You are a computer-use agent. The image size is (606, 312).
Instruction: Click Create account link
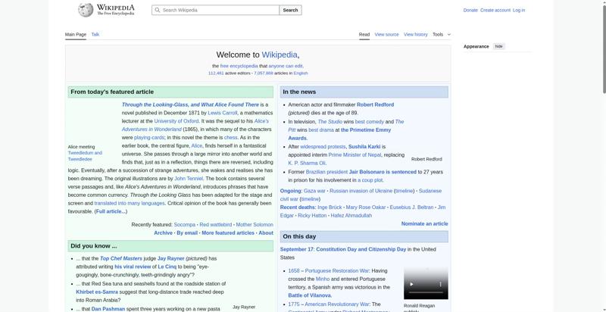[x=495, y=11]
